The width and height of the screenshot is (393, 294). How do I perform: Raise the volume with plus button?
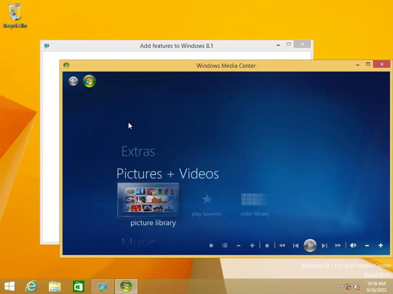coord(381,245)
